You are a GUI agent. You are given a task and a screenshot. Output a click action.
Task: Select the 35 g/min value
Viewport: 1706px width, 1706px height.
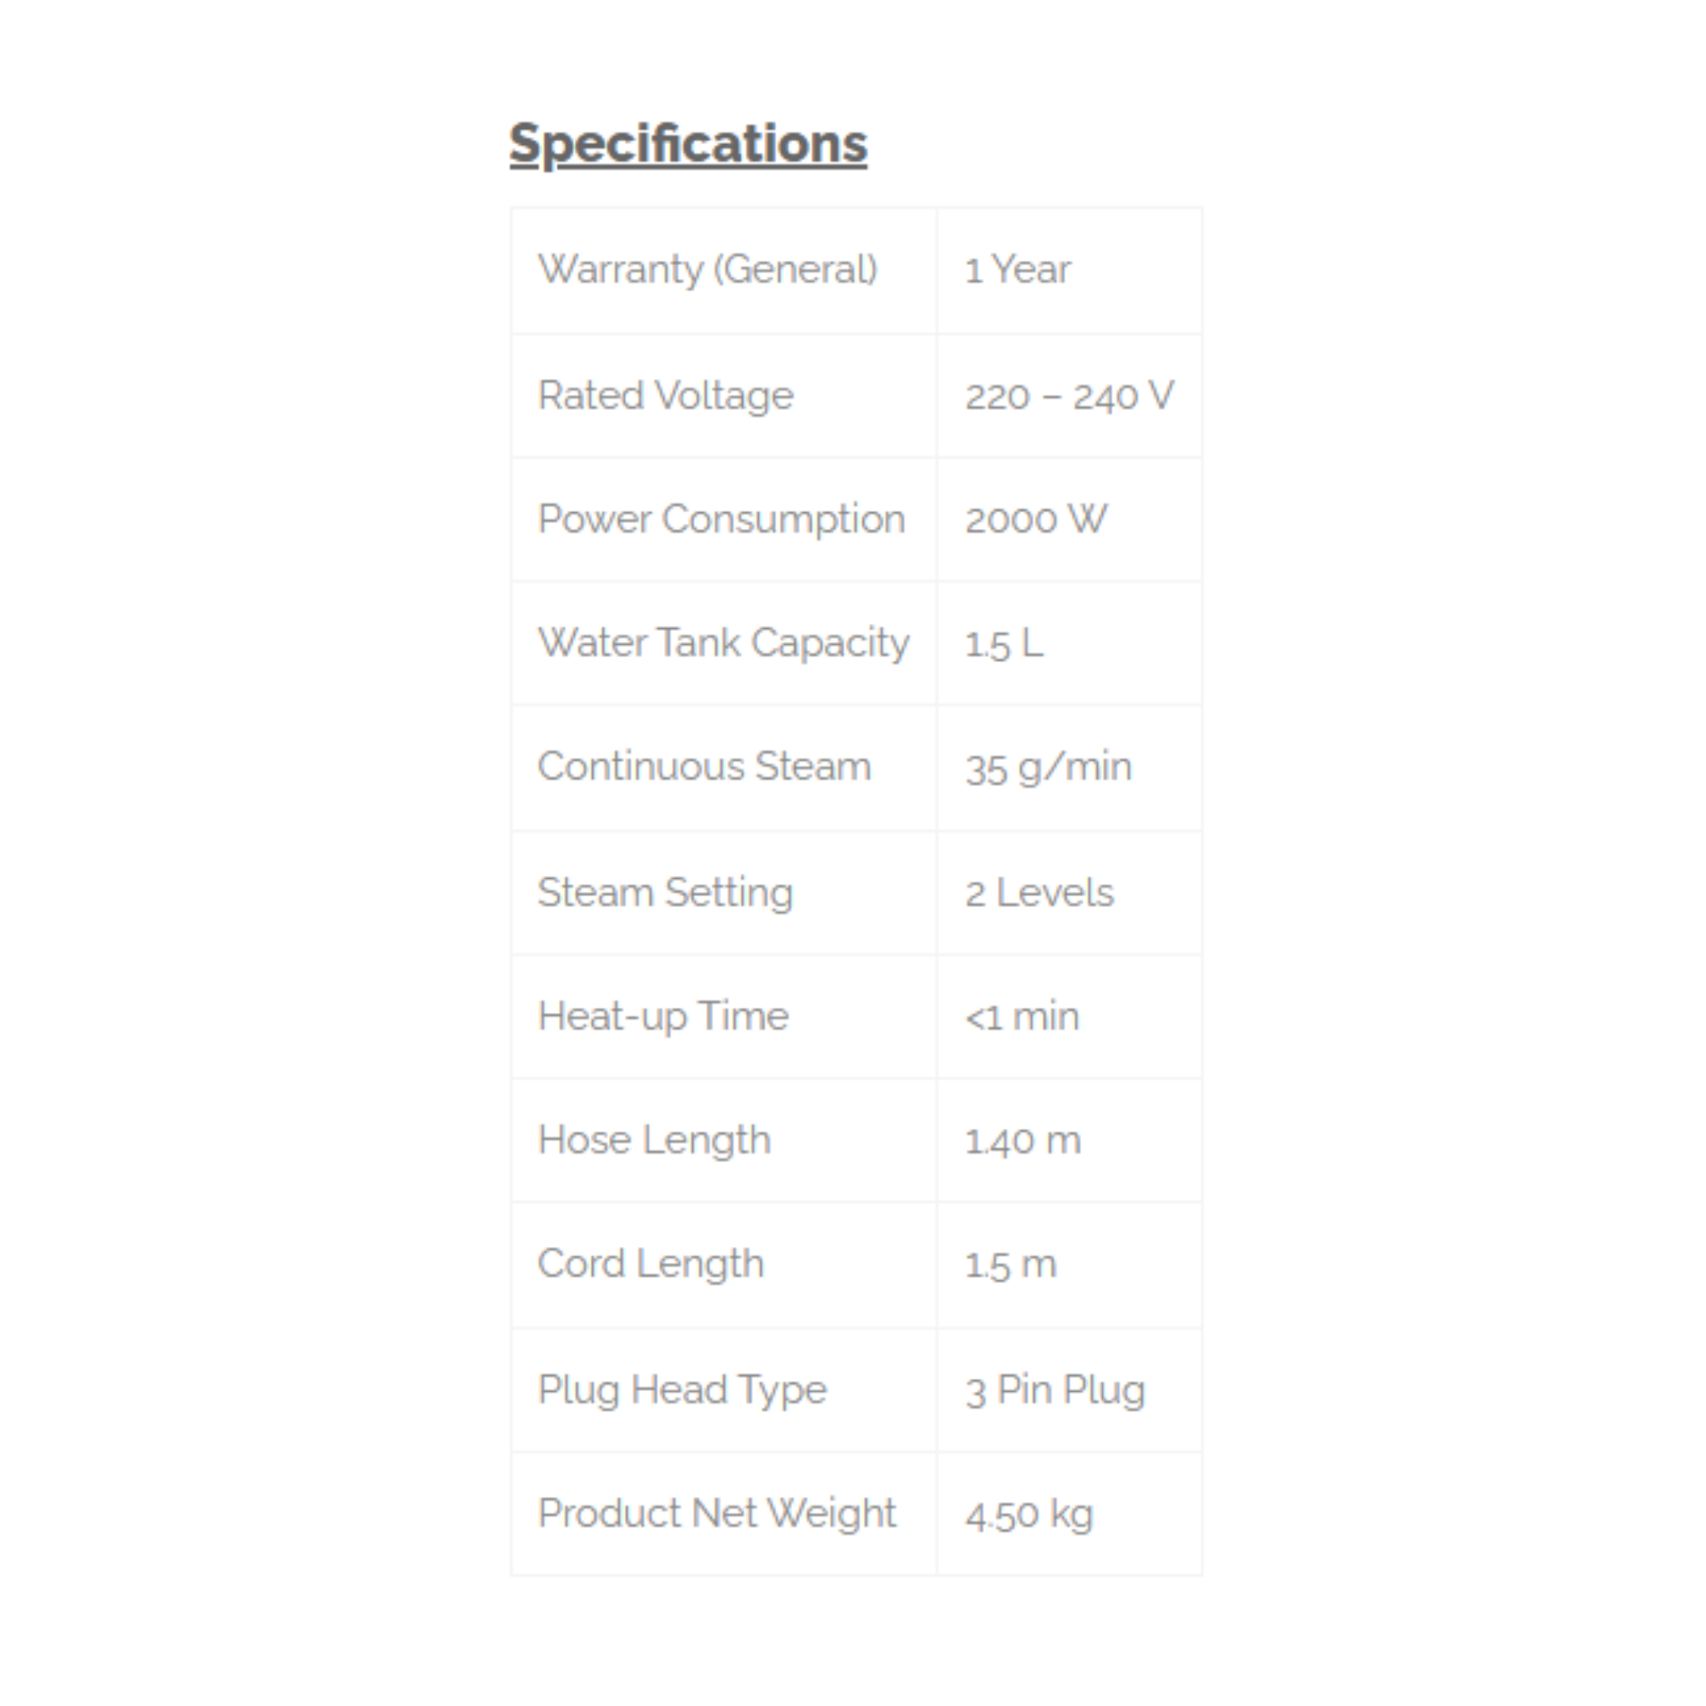(1048, 766)
